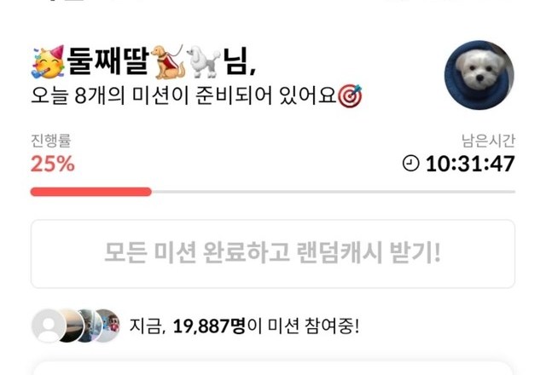This screenshot has height=375, width=546.
Task: Click the third overlapping participant avatar
Action: [89, 326]
